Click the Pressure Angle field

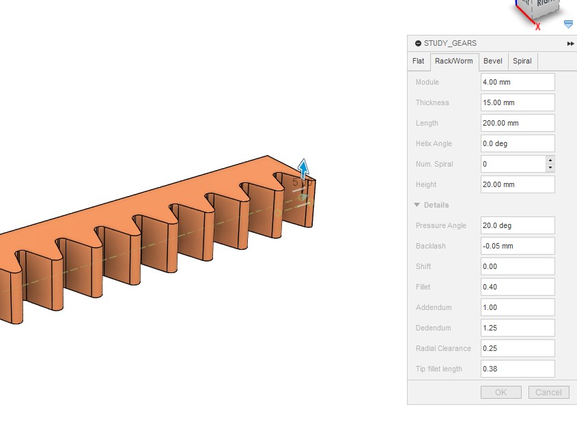point(517,225)
